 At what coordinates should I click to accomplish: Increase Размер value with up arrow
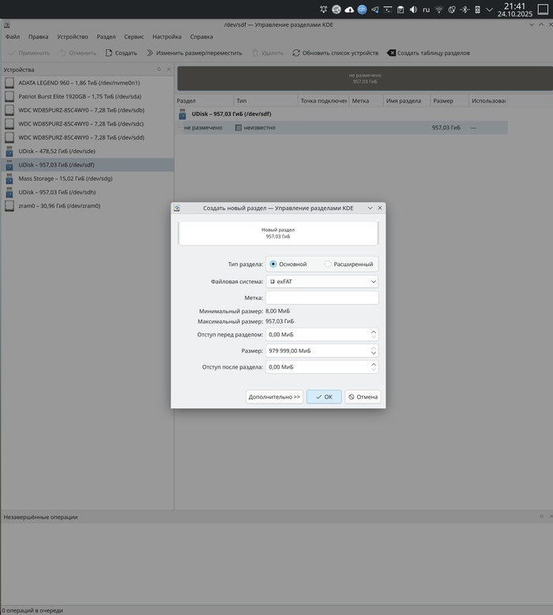click(x=374, y=347)
